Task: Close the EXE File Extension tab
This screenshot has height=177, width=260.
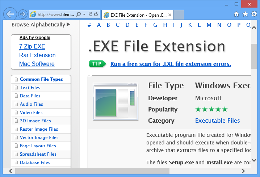Action: click(170, 15)
